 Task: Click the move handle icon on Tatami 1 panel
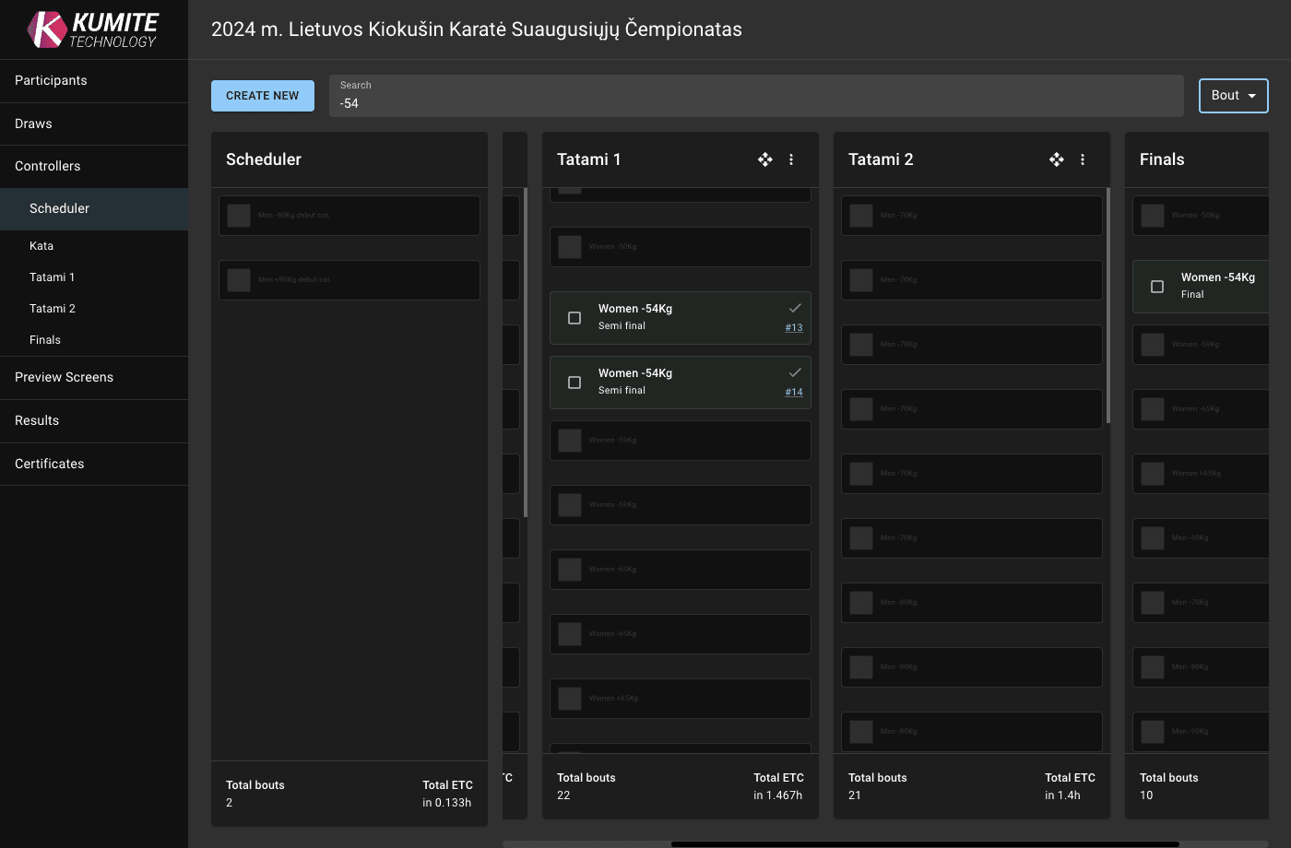(x=764, y=159)
